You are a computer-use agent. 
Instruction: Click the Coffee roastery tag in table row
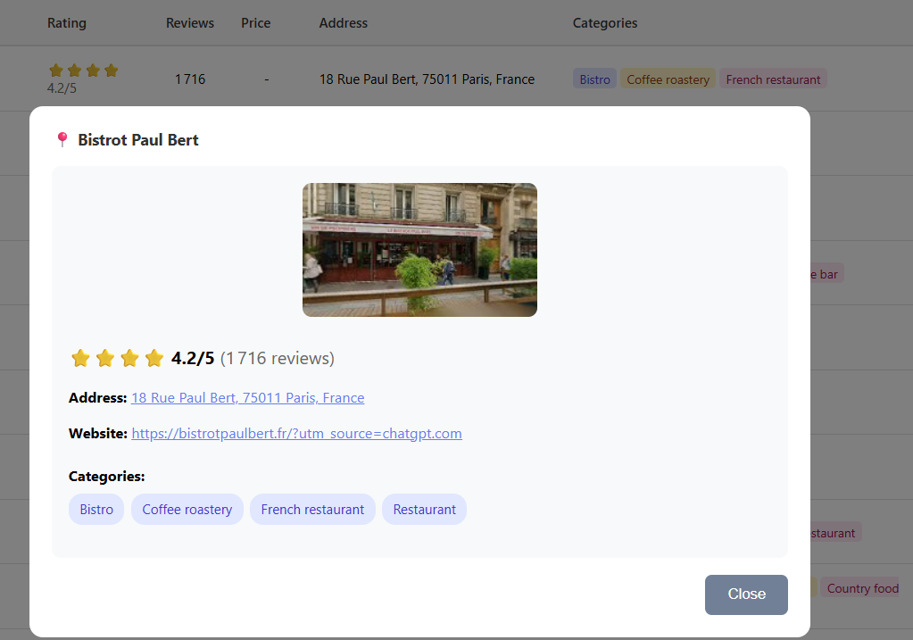(x=668, y=79)
